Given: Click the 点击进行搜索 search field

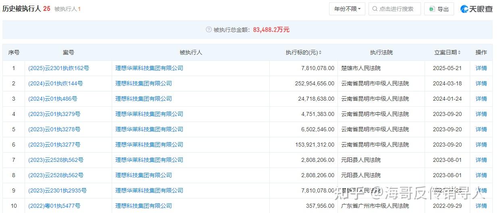Looking at the screenshot, I should click(395, 9).
